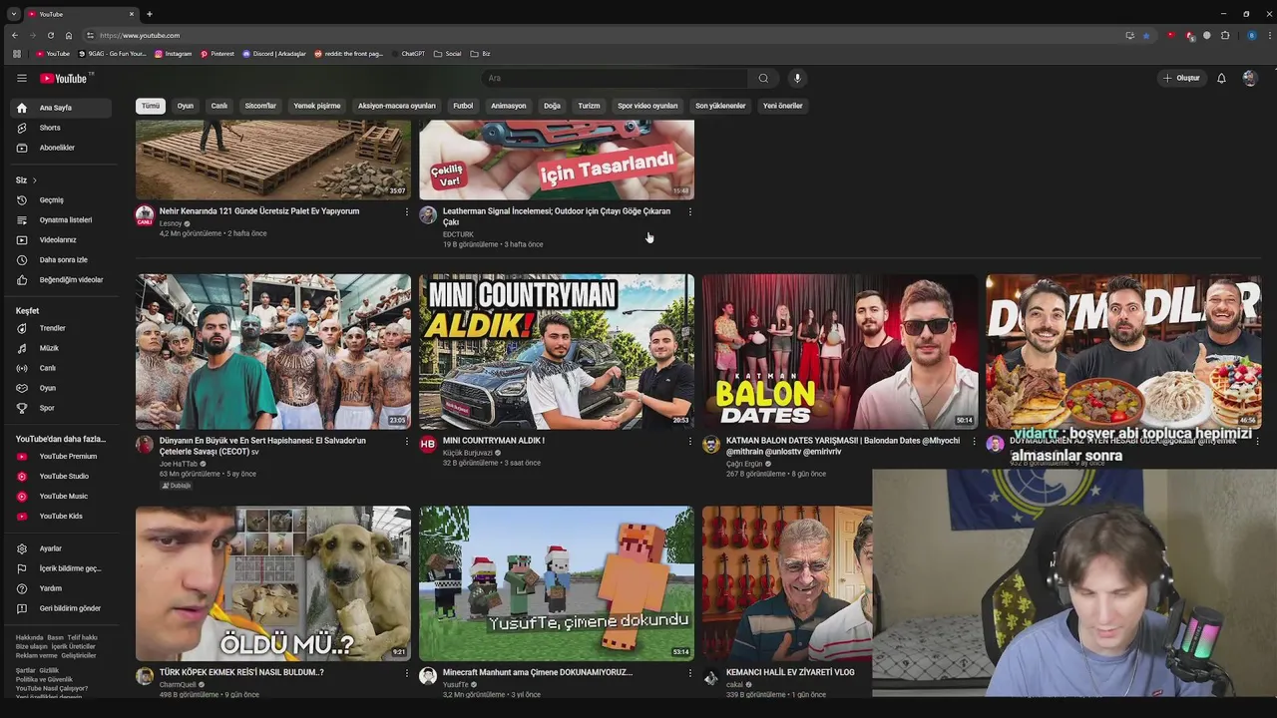Open options menu for Nehir Kenarında video
The image size is (1277, 718).
click(x=406, y=211)
